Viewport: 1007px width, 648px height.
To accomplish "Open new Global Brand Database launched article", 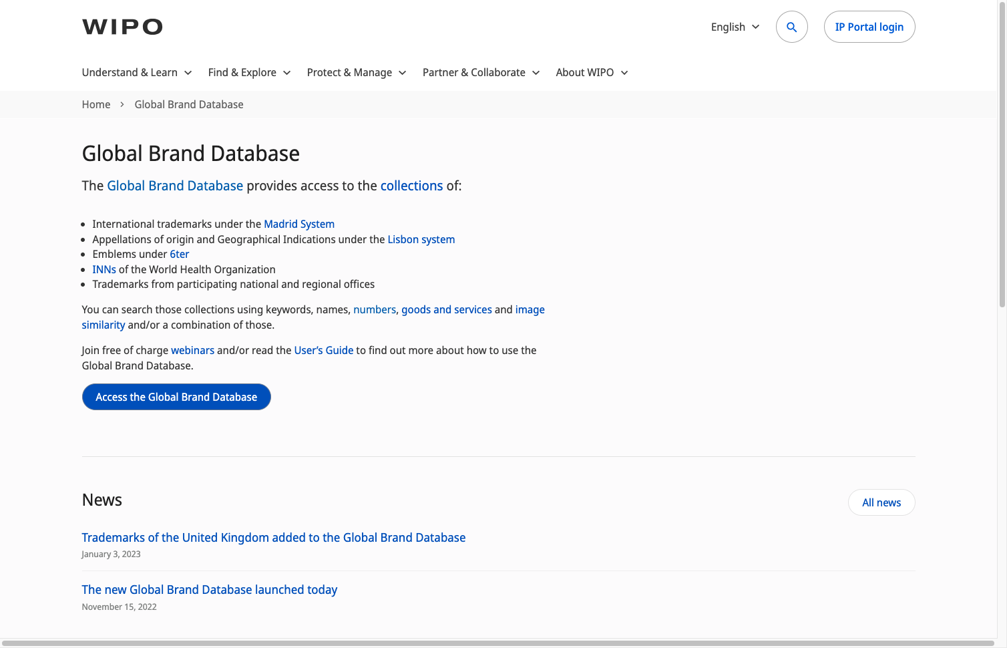I will point(210,590).
